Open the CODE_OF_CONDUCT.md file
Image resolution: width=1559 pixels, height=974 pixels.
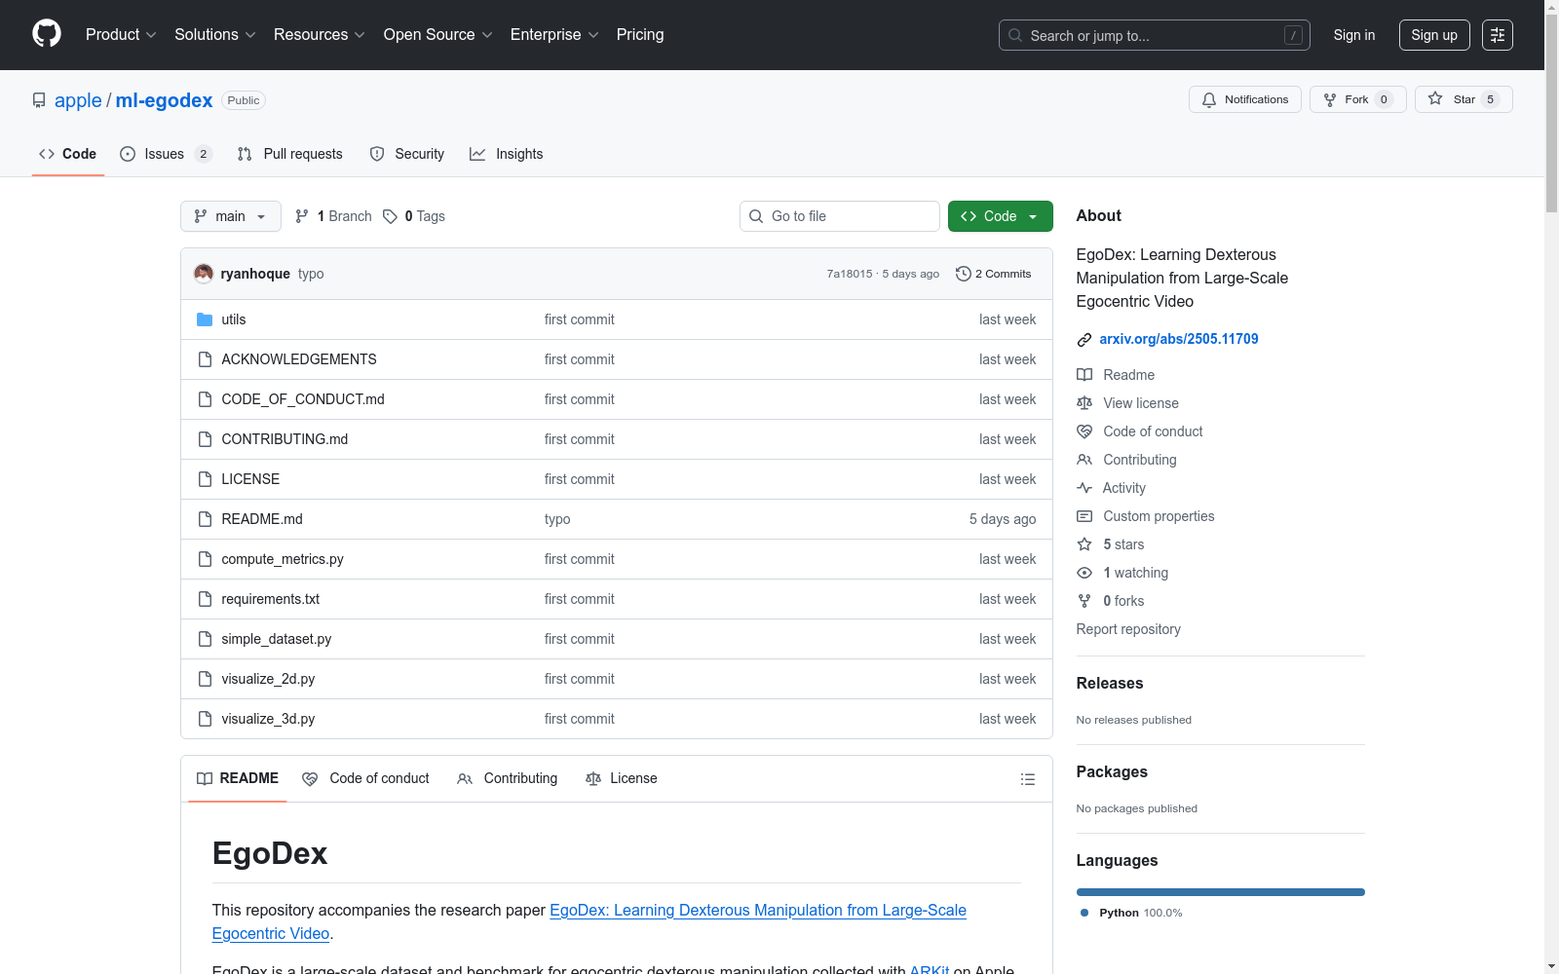pos(303,399)
